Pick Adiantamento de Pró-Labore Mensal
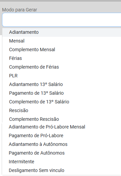 tap(62, 127)
